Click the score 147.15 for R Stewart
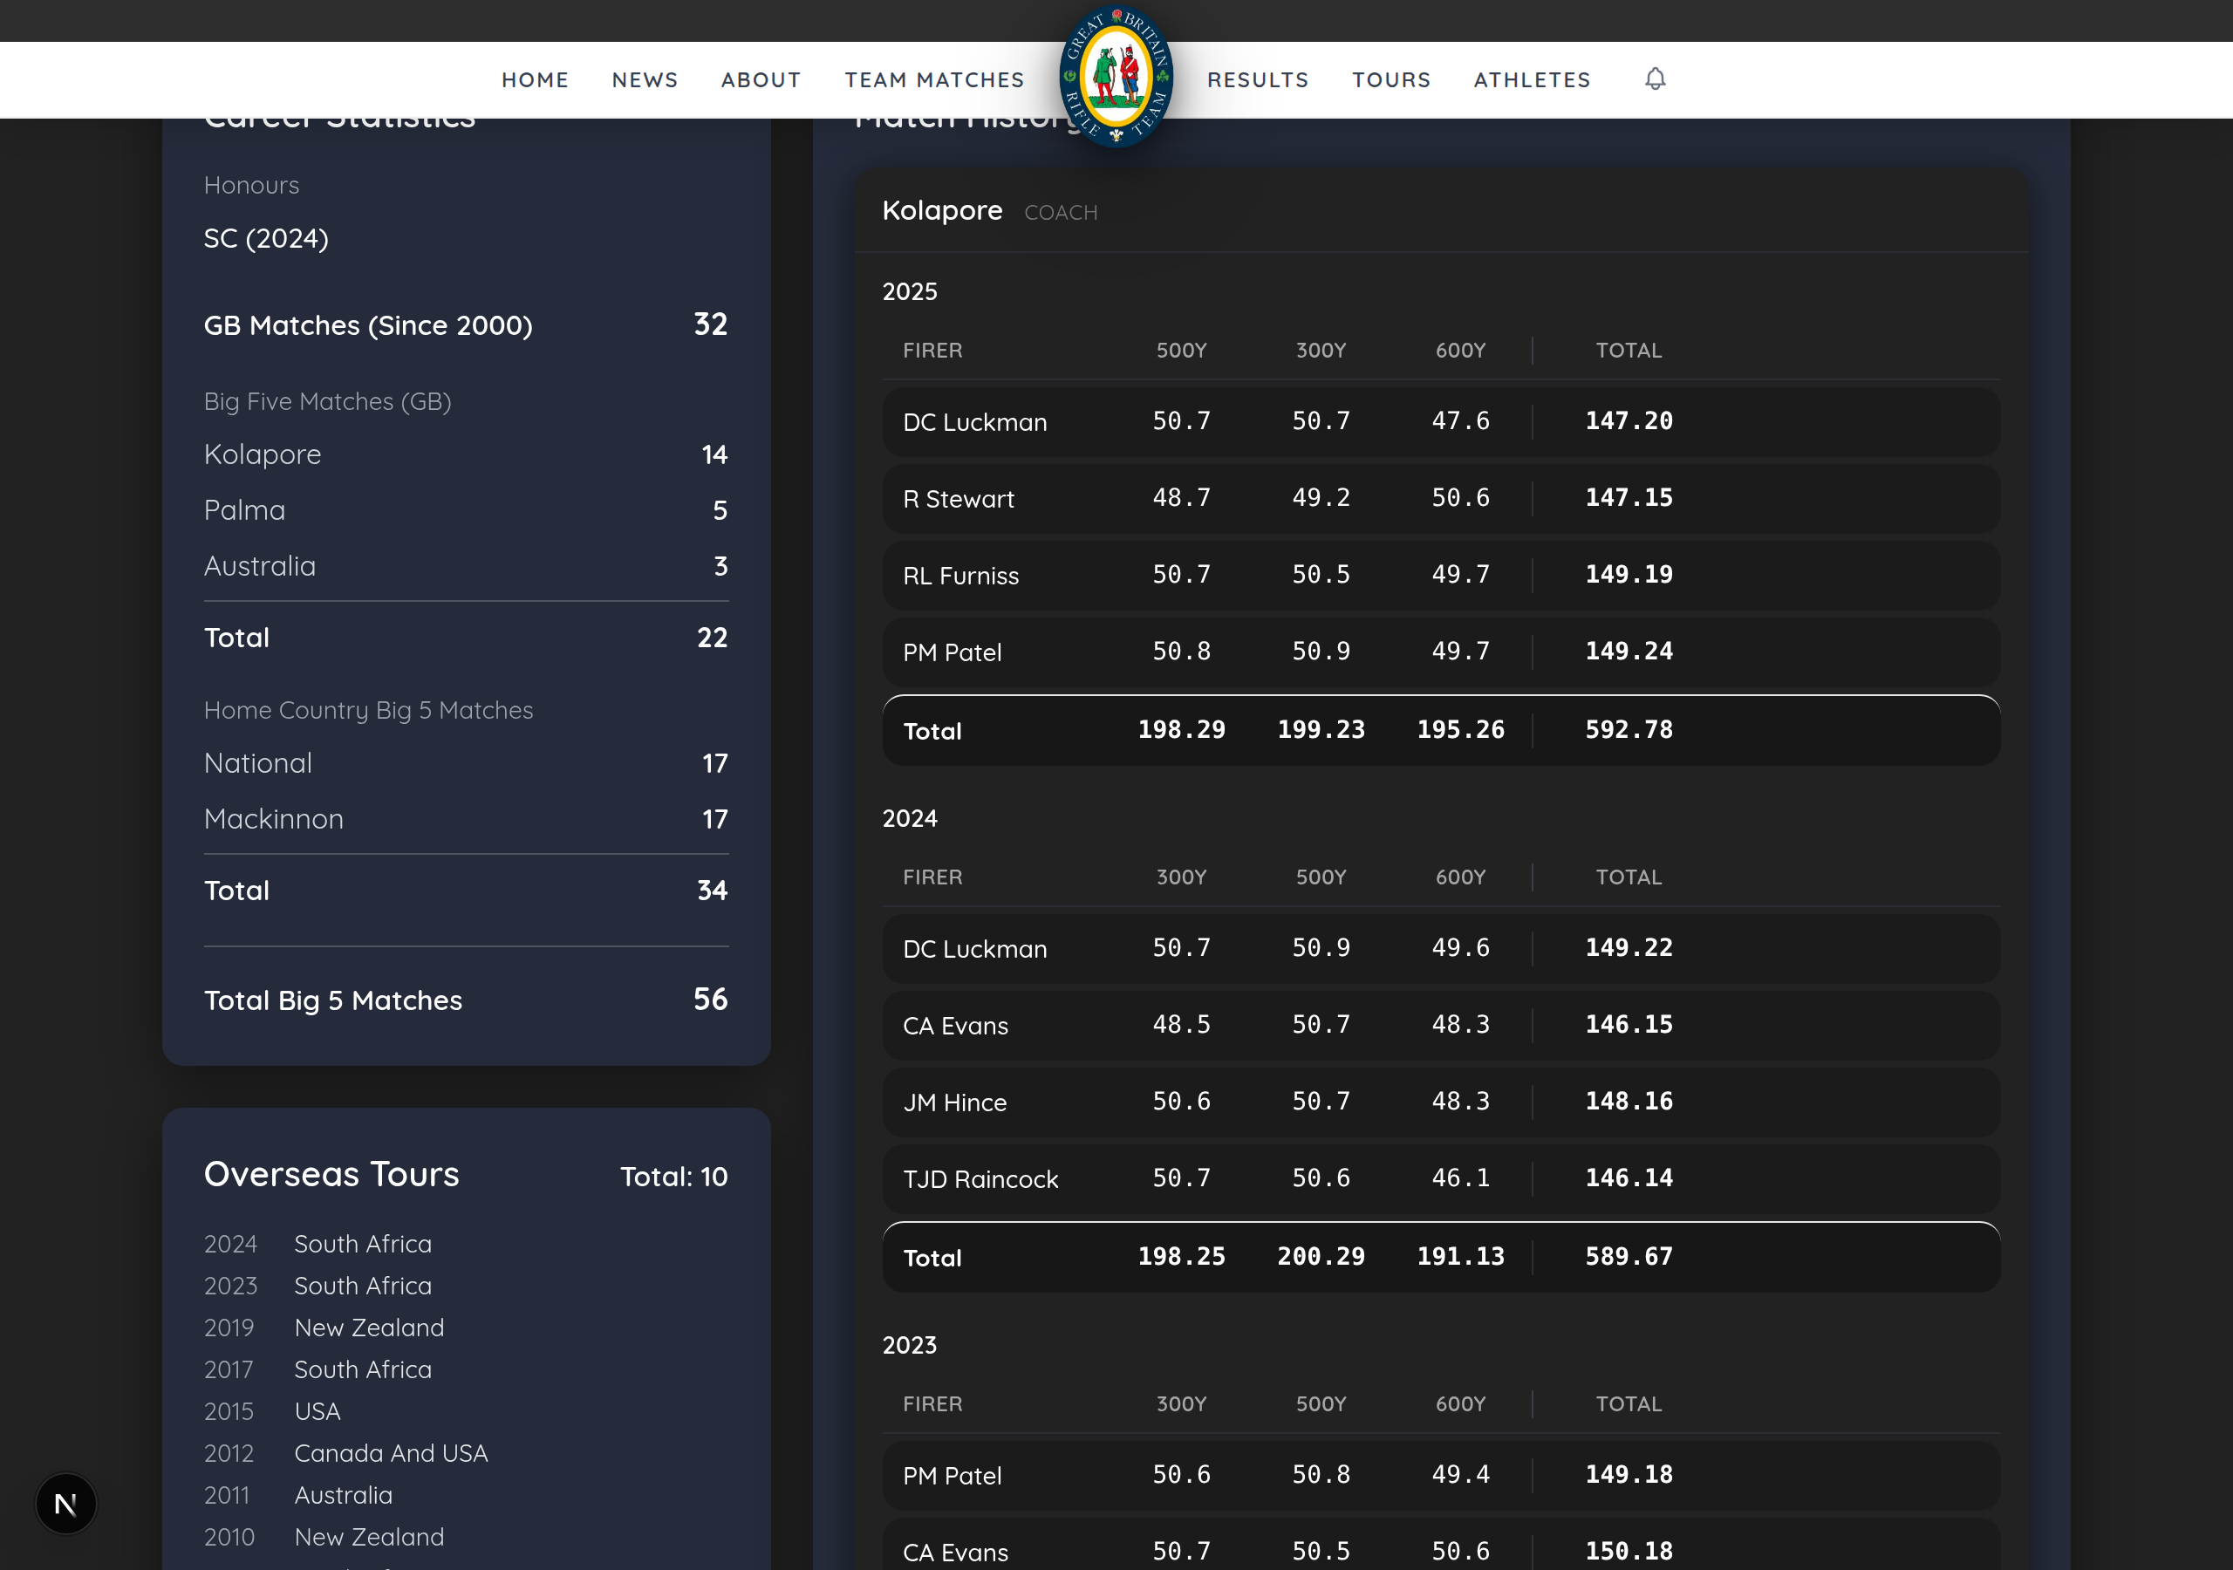 pyautogui.click(x=1628, y=497)
